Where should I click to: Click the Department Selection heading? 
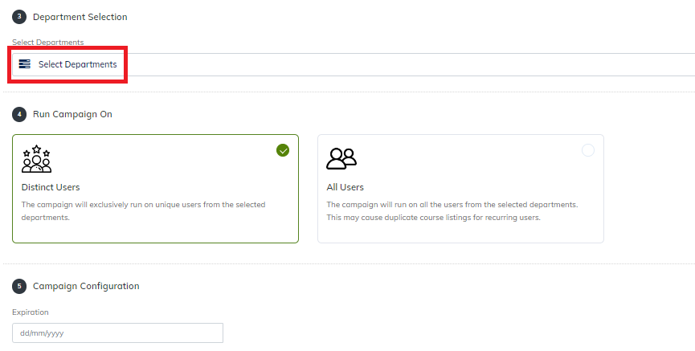pos(80,17)
